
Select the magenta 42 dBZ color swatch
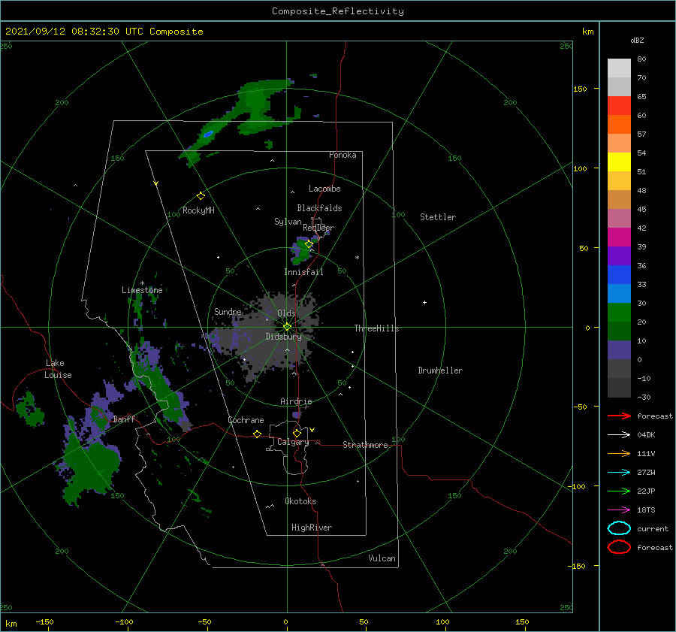(x=619, y=237)
